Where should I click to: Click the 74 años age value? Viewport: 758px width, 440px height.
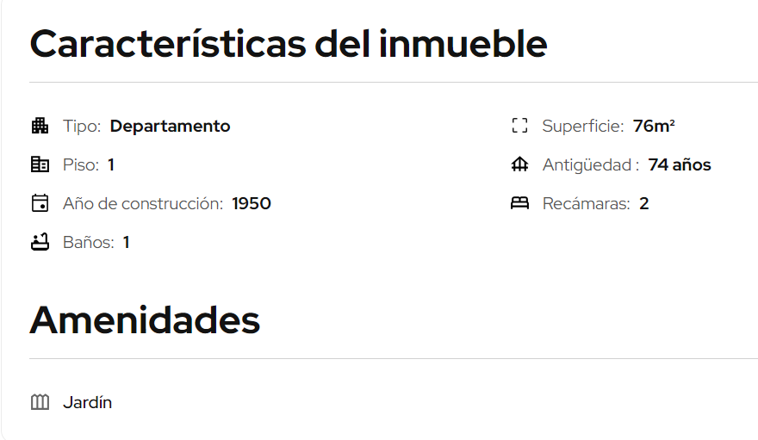[680, 164]
